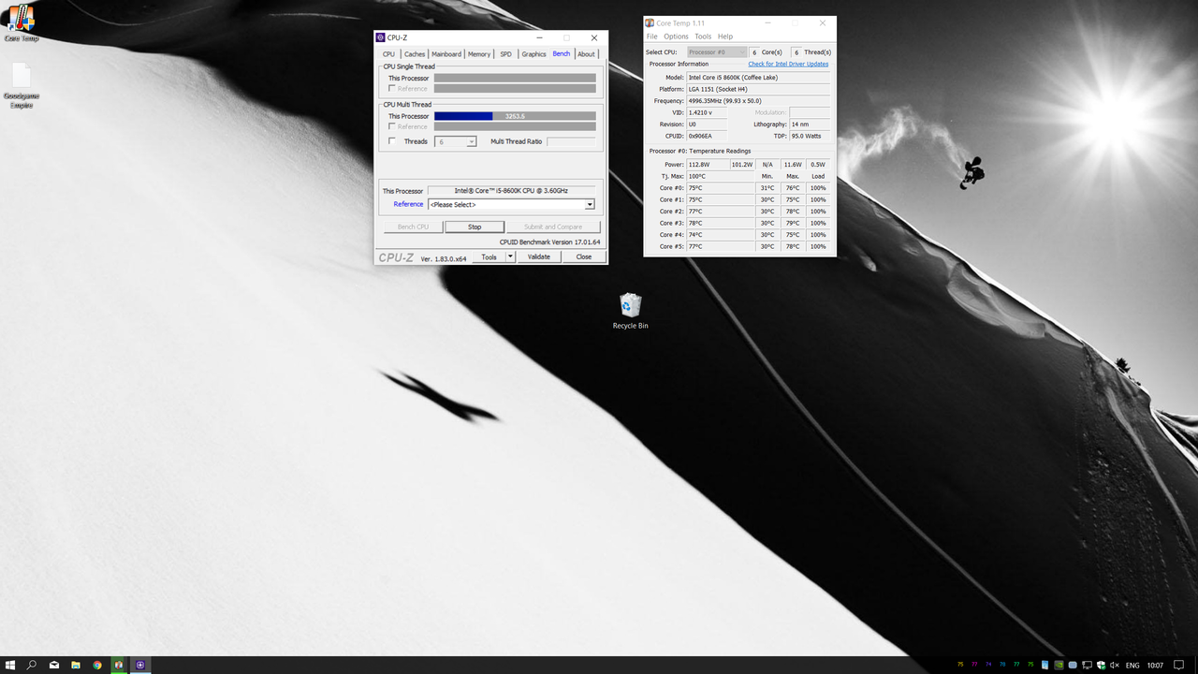Click the Tj. Max value 100°C
The height and width of the screenshot is (674, 1198).
click(x=721, y=176)
